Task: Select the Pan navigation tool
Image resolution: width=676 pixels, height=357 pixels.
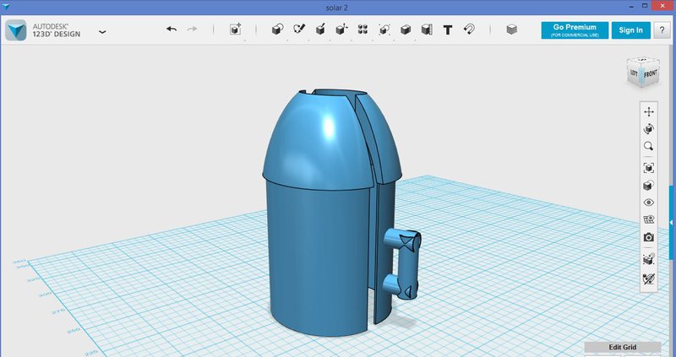Action: click(x=648, y=111)
